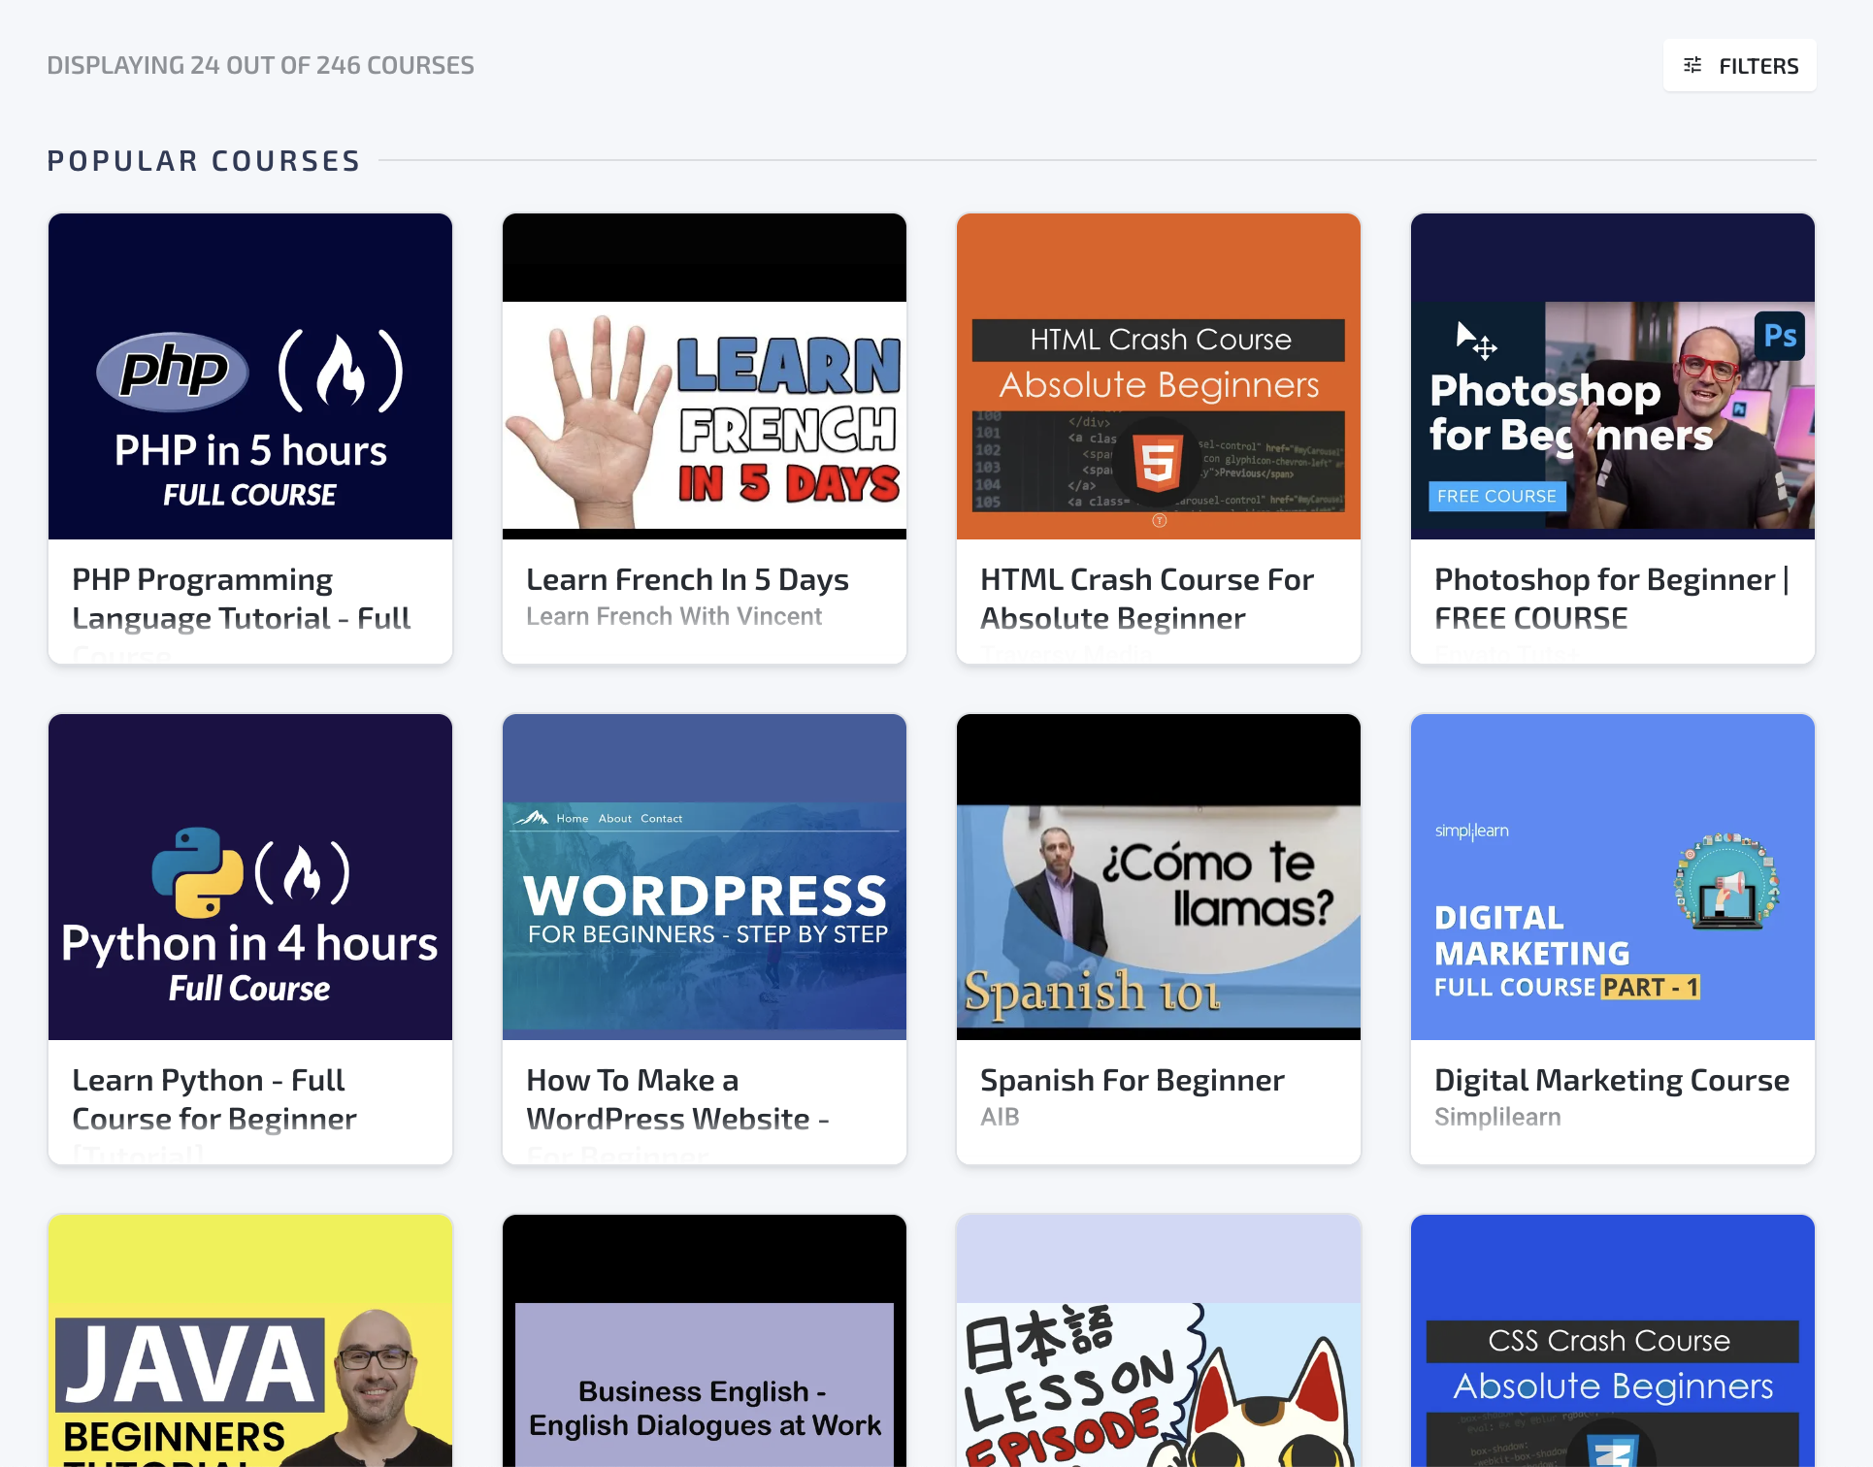Click the Python in 4 hours thumbnail
The width and height of the screenshot is (1873, 1467).
[250, 877]
